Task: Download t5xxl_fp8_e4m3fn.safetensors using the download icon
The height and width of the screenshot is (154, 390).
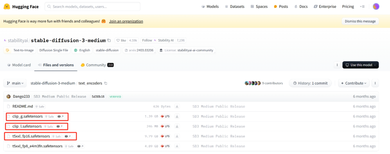Action: pos(177,146)
